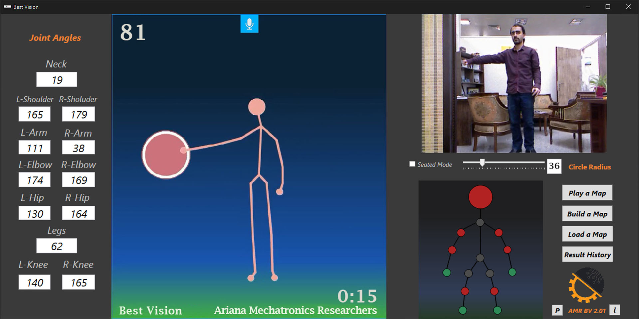The width and height of the screenshot is (639, 319).
Task: Click the Play a Map button
Action: pos(587,193)
